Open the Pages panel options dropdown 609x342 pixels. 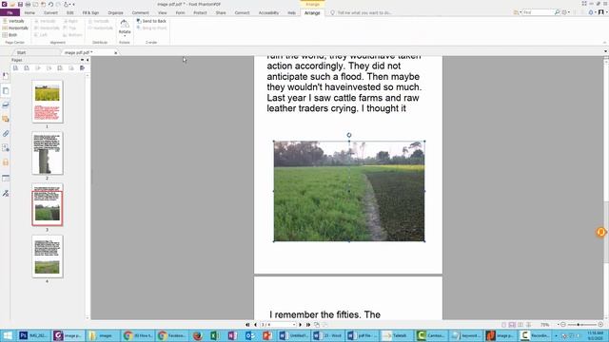(82, 60)
